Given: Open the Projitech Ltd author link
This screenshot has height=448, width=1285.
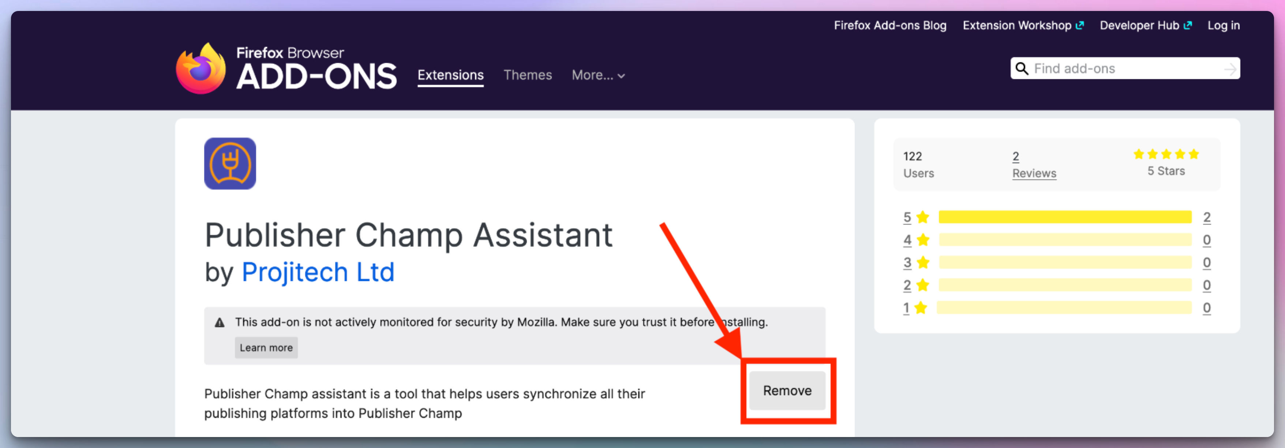Looking at the screenshot, I should click(x=318, y=272).
